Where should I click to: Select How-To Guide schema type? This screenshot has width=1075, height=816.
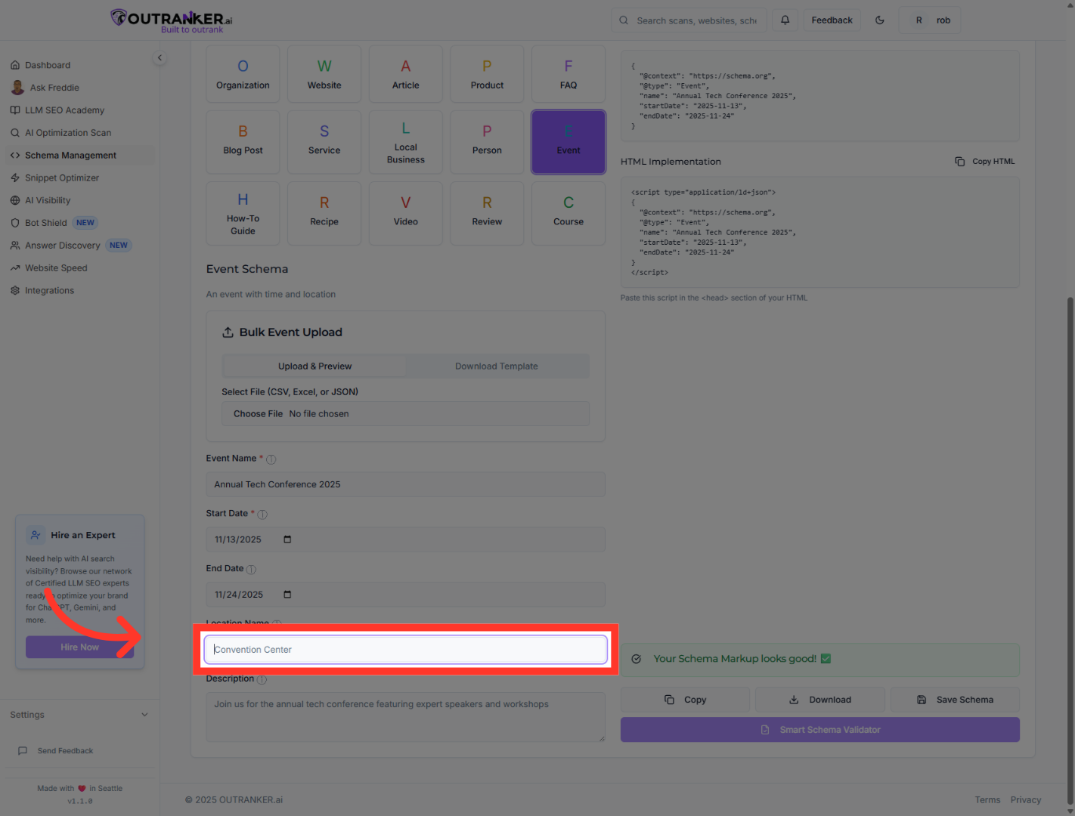click(243, 213)
